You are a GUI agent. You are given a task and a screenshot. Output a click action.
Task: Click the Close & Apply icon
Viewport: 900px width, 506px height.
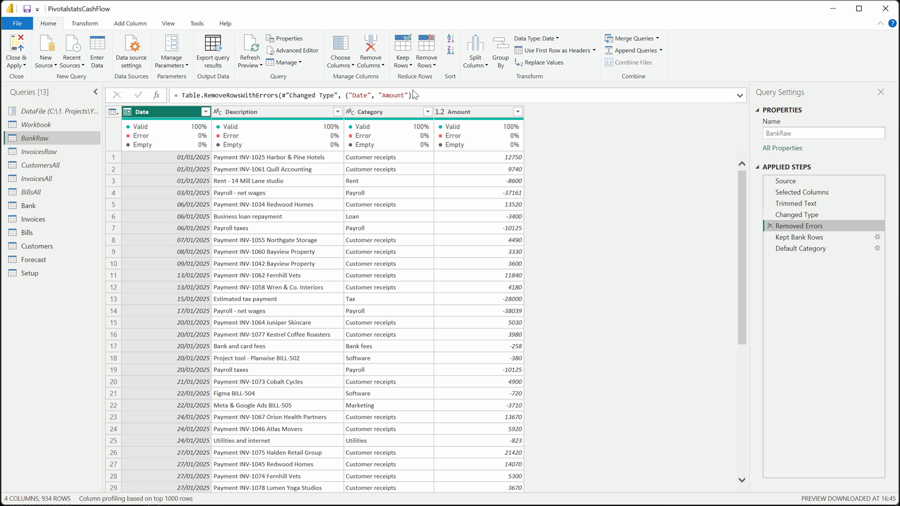[x=16, y=43]
